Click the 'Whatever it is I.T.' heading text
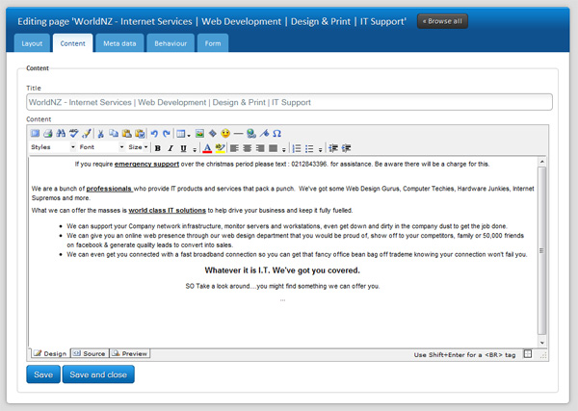The image size is (578, 411). (282, 270)
